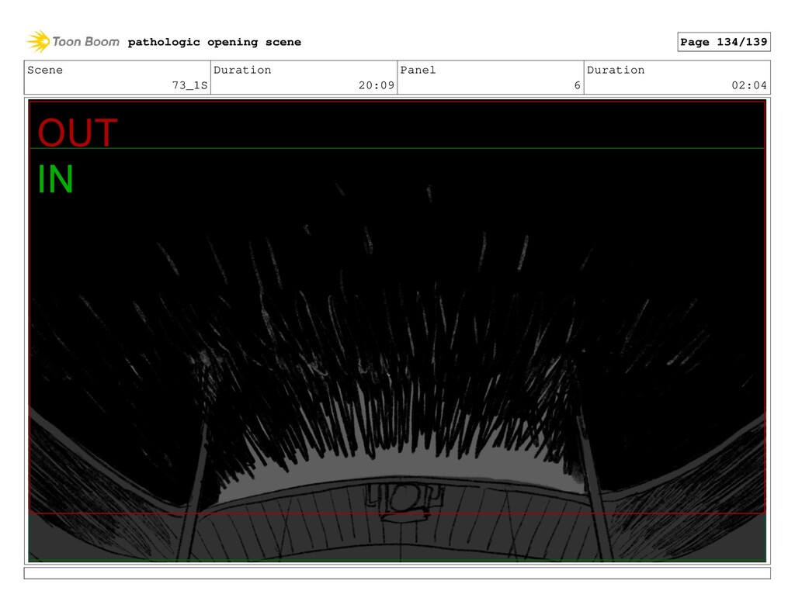Click the empty caption field below panel
Viewport: 795px width, 615px height.
(x=397, y=573)
